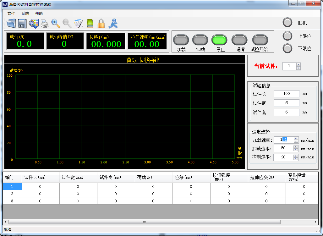This screenshot has height=236, width=323.
Task: Click the 当前试件 number field
Action: click(x=289, y=66)
